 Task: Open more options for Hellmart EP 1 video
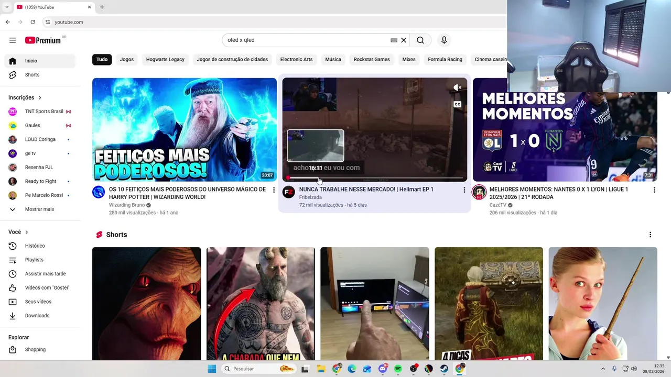click(x=464, y=190)
